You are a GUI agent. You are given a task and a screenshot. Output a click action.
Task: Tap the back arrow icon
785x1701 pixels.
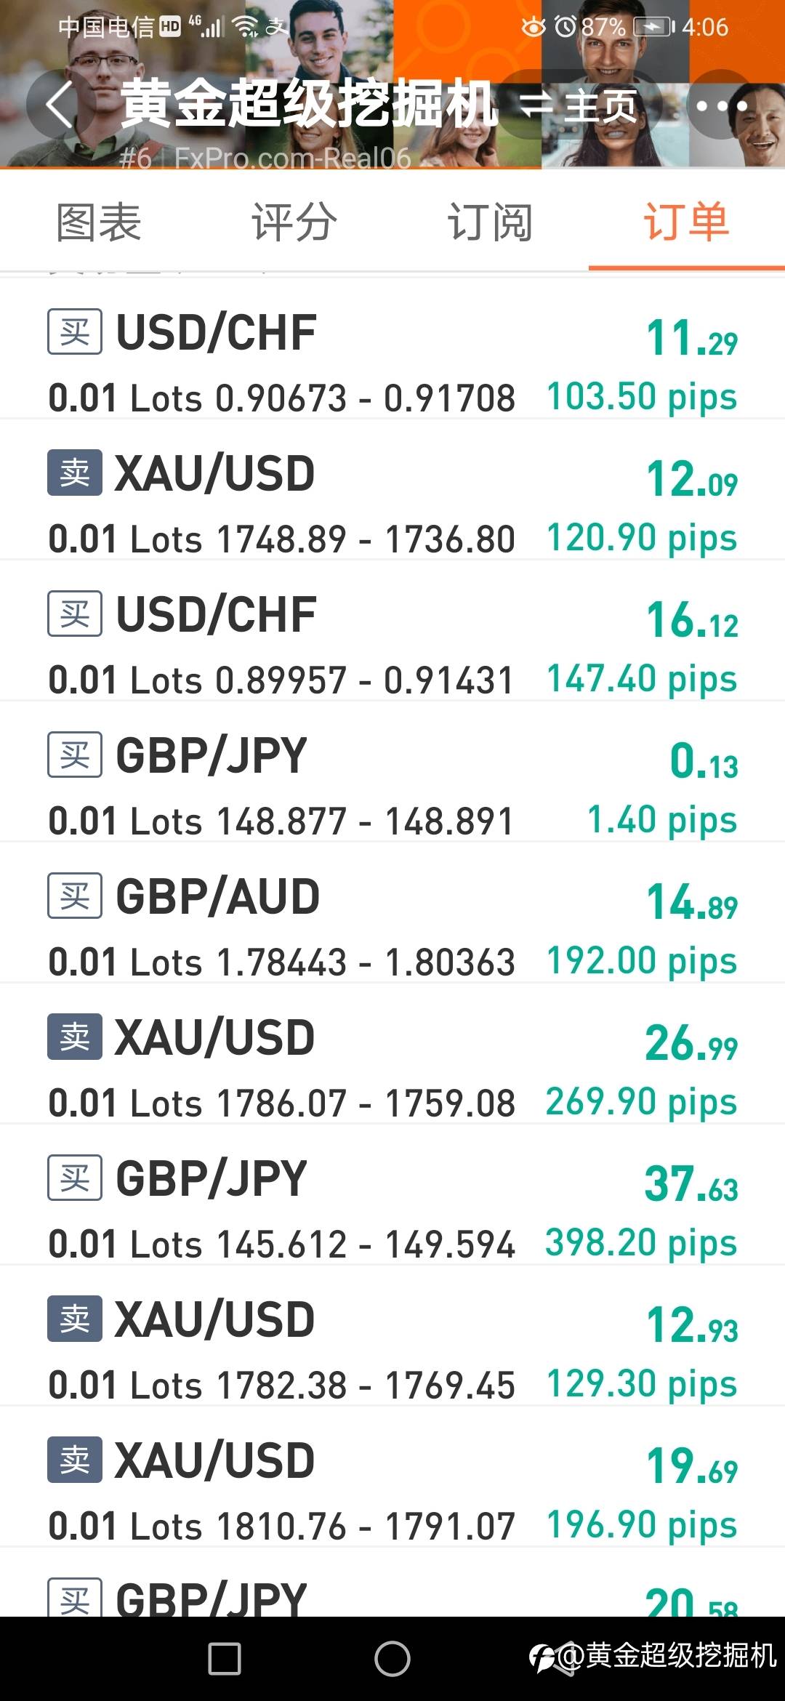pyautogui.click(x=60, y=105)
